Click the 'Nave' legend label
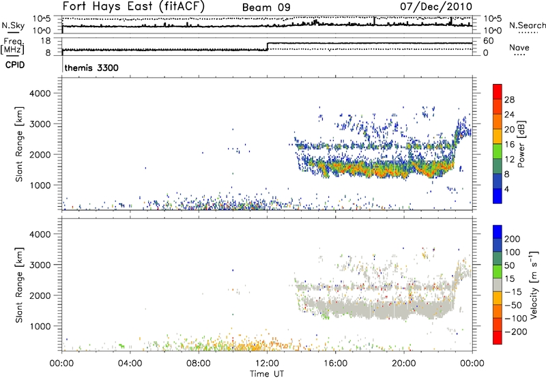546x378 pixels. tap(519, 48)
